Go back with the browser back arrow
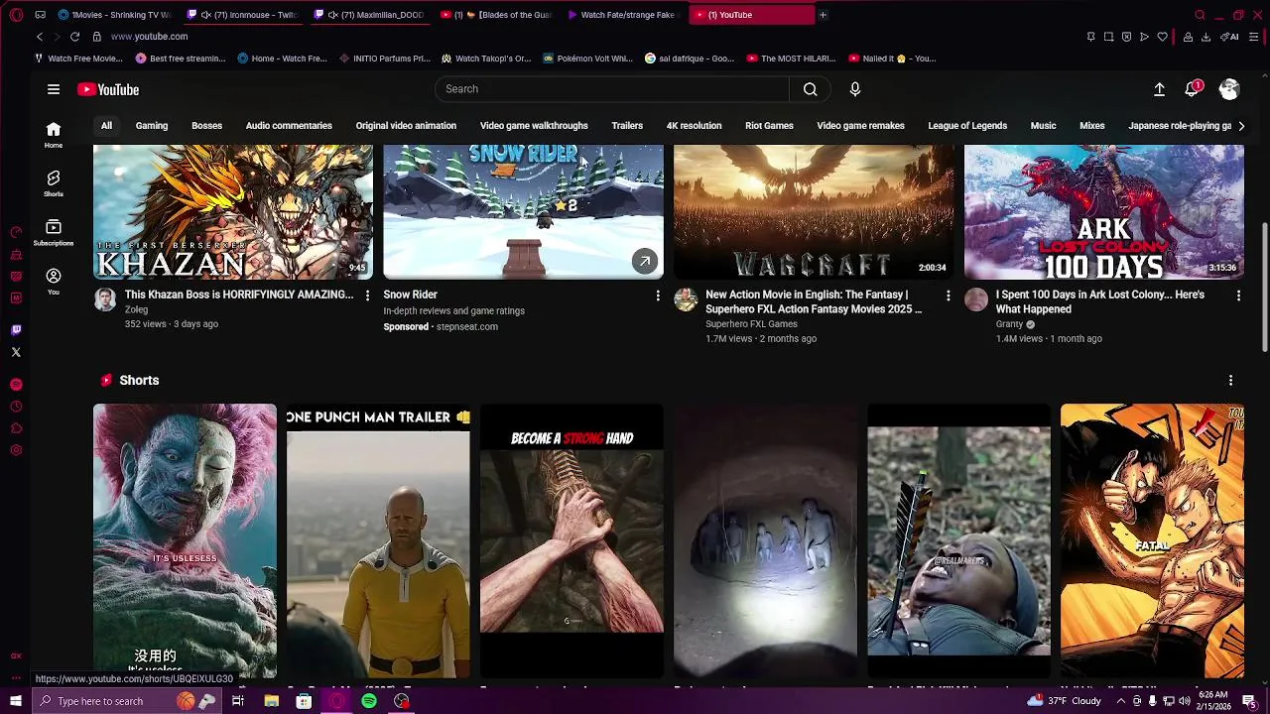The width and height of the screenshot is (1270, 714). coord(40,37)
